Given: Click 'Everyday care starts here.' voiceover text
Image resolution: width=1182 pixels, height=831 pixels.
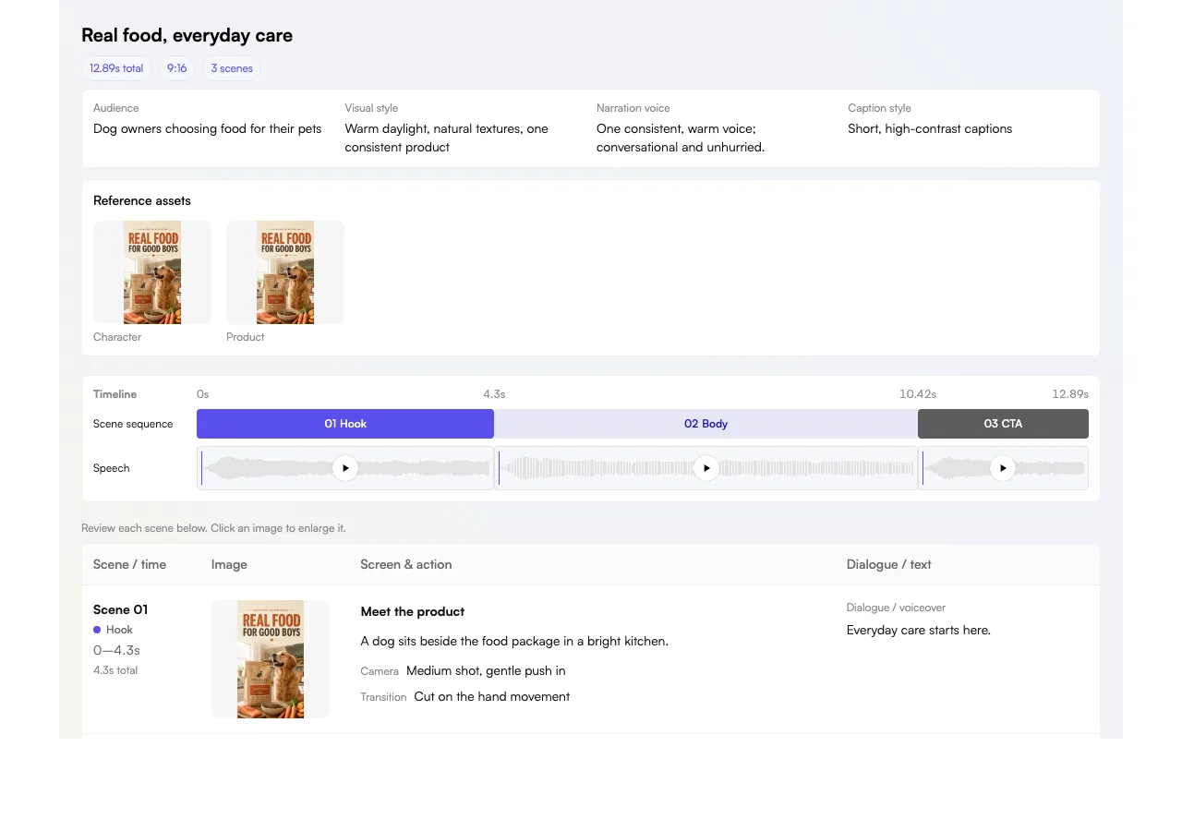Looking at the screenshot, I should tap(919, 630).
